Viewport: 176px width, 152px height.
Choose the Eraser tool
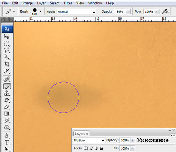click(7, 107)
